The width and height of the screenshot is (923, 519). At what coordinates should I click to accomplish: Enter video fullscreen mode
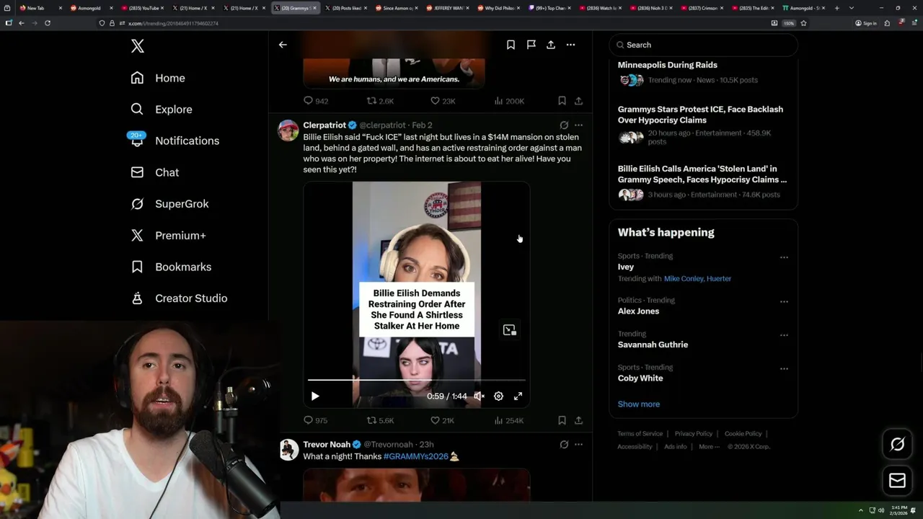(518, 396)
